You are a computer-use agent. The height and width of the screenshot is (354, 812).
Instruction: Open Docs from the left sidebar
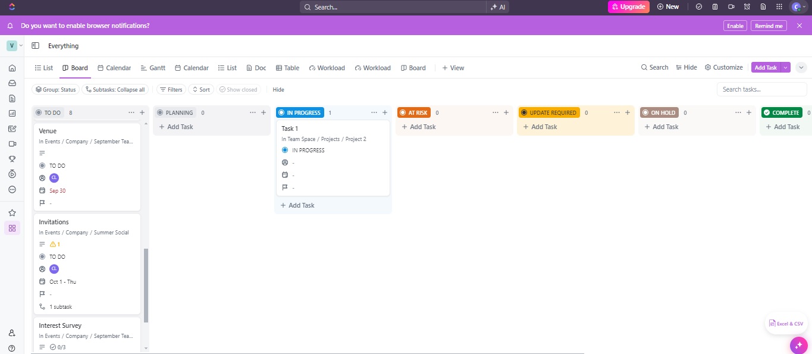(x=12, y=98)
